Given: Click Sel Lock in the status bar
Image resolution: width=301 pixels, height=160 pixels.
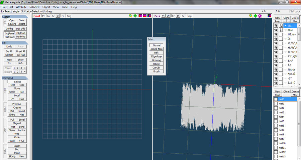Looking at the screenshot, I should click(x=295, y=11).
